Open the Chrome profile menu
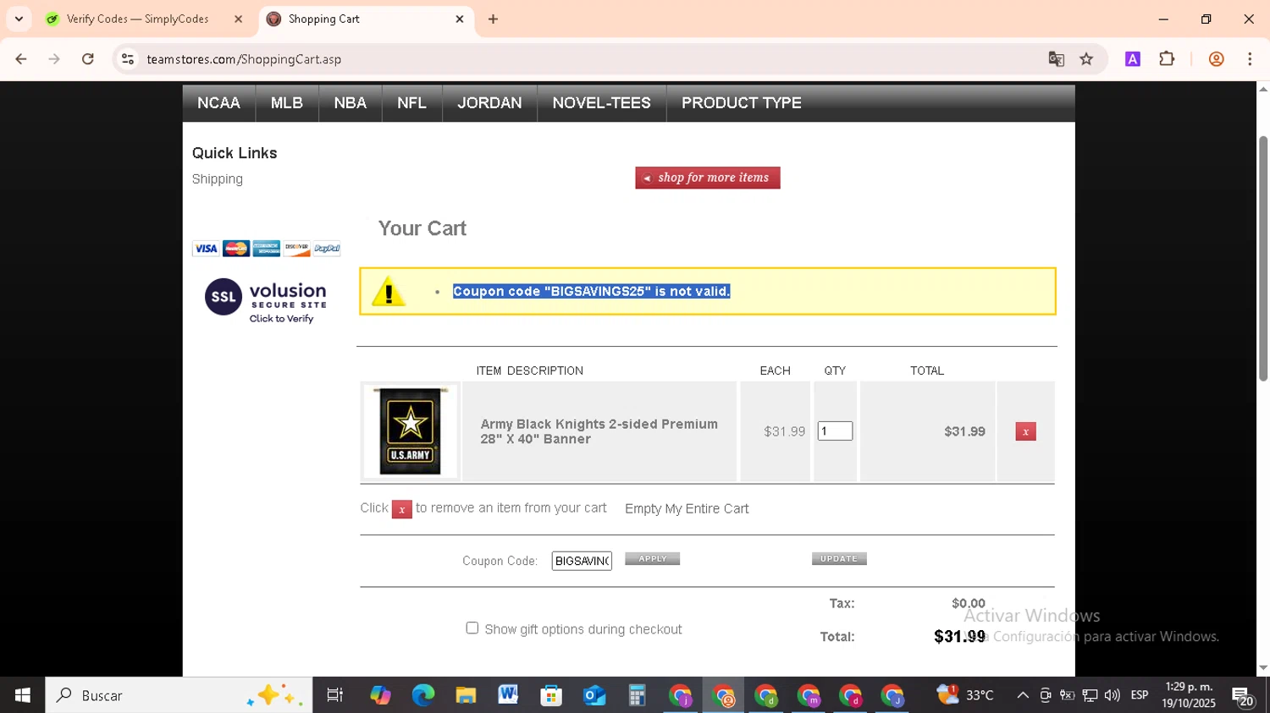The image size is (1270, 713). pyautogui.click(x=1216, y=59)
